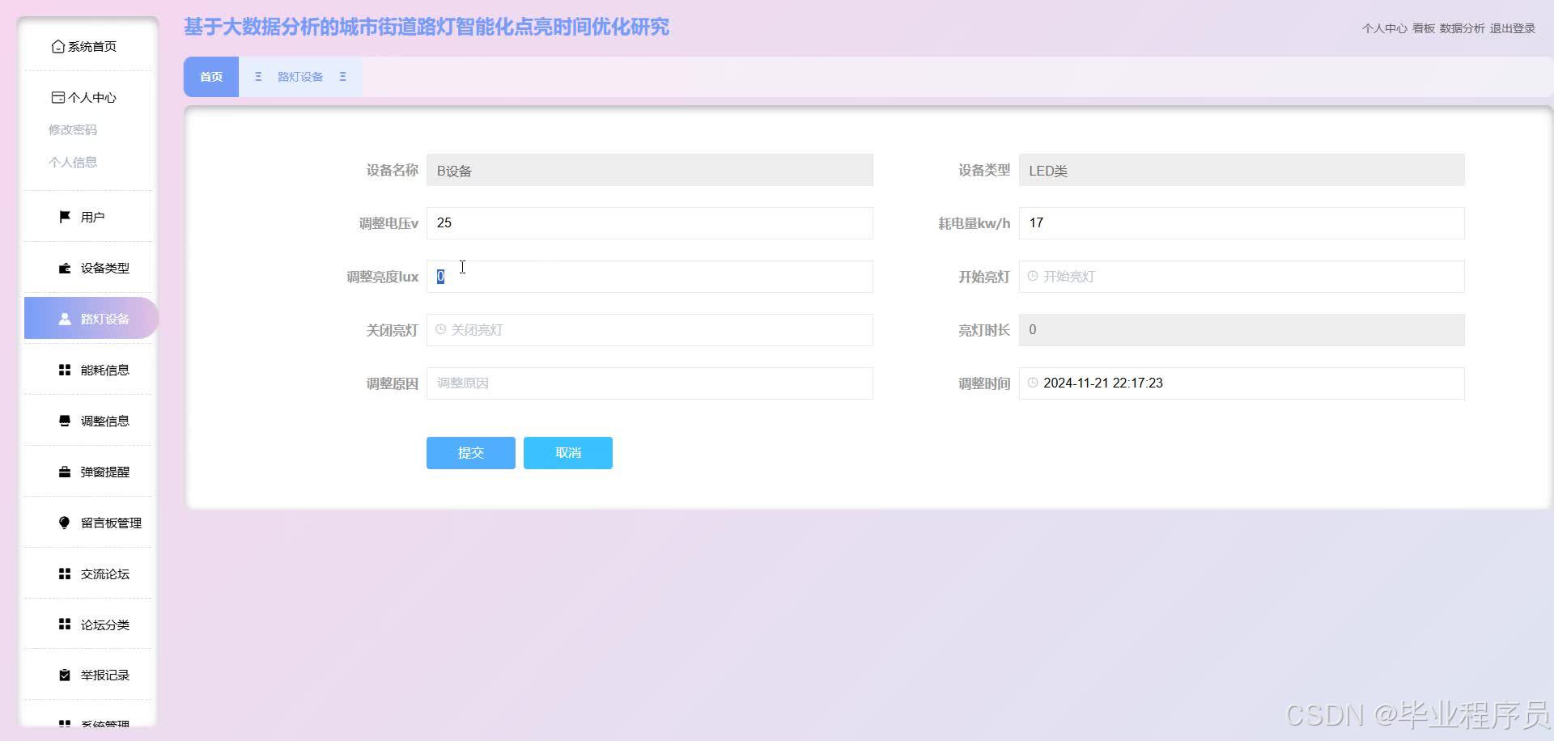1554x741 pixels.
Task: Open the 调整时间 datetime picker
Action: (1242, 383)
